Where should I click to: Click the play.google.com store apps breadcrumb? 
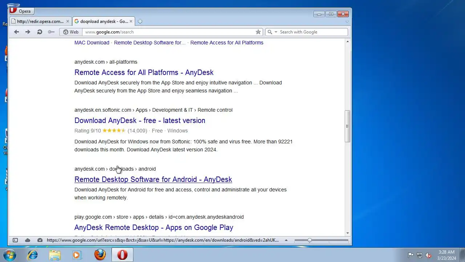[159, 217]
